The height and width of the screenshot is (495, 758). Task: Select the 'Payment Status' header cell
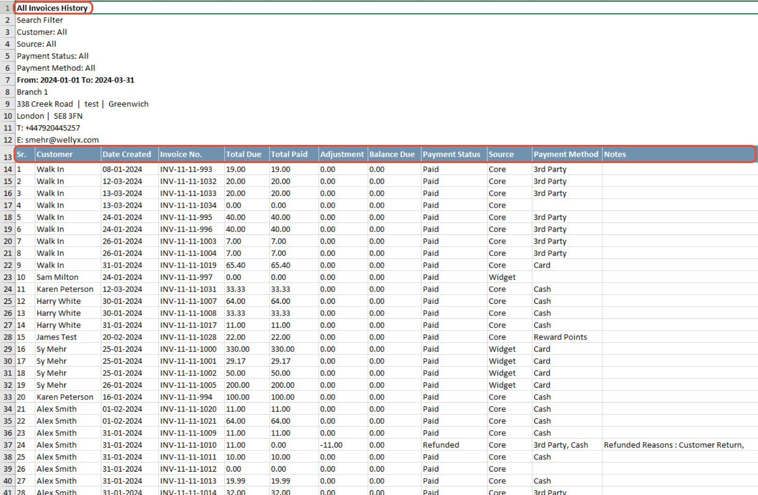point(454,154)
